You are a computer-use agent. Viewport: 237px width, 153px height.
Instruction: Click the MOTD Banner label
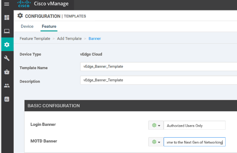(x=44, y=141)
